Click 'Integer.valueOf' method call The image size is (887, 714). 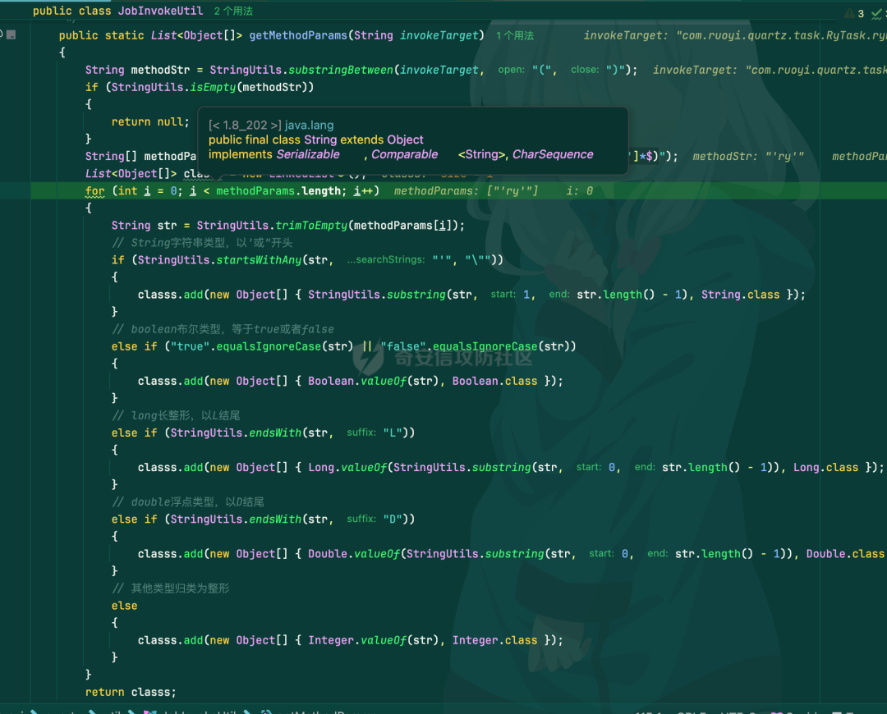(x=357, y=640)
